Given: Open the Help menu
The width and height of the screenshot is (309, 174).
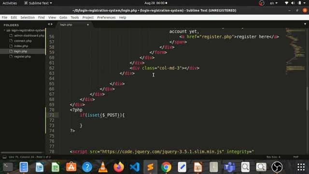Looking at the screenshot, I should click(x=122, y=17).
